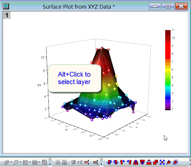Increase perspective of the 3D plot
This screenshot has height=167, width=191.
click(149, 162)
